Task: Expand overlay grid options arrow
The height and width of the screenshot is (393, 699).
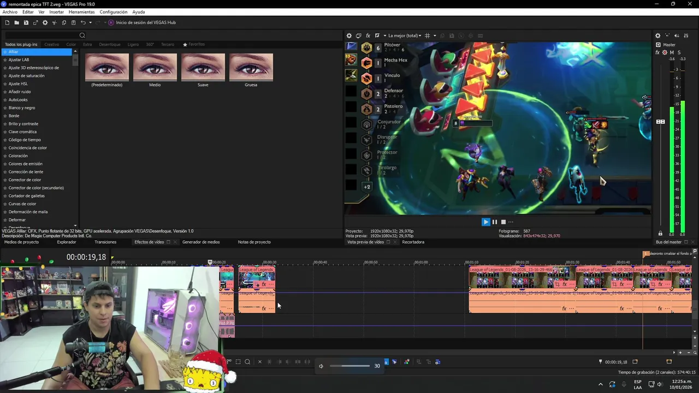Action: (435, 35)
